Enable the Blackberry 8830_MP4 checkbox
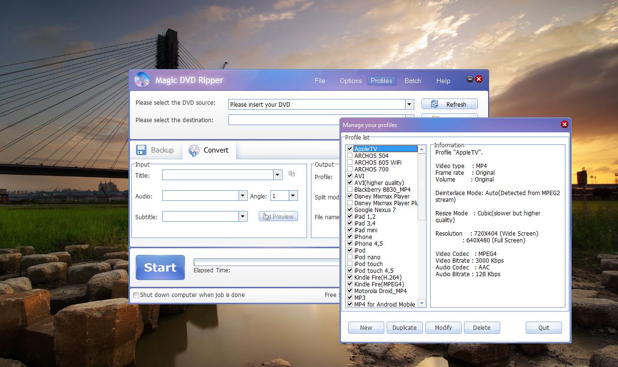This screenshot has width=618, height=367. (x=350, y=190)
